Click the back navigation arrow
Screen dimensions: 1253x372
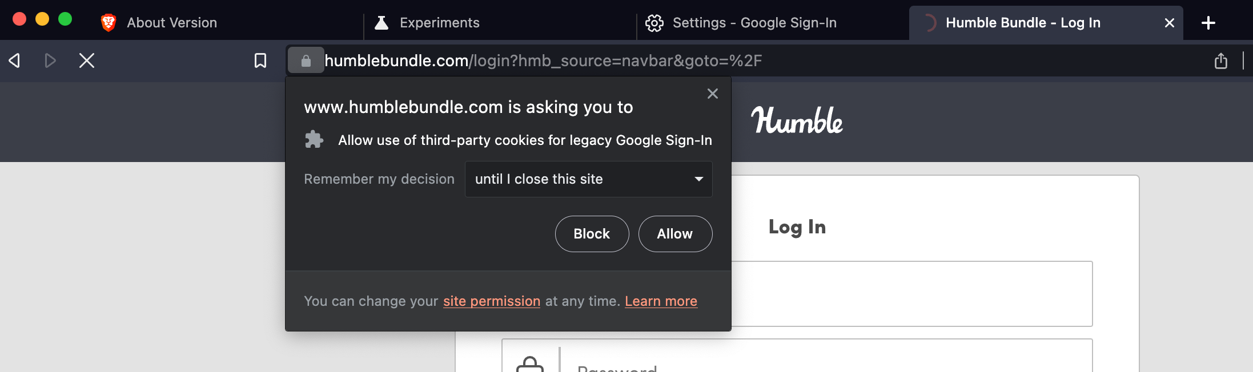pyautogui.click(x=14, y=60)
